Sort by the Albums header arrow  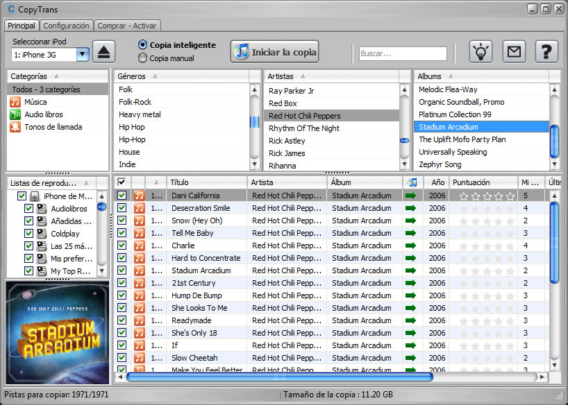pos(451,76)
